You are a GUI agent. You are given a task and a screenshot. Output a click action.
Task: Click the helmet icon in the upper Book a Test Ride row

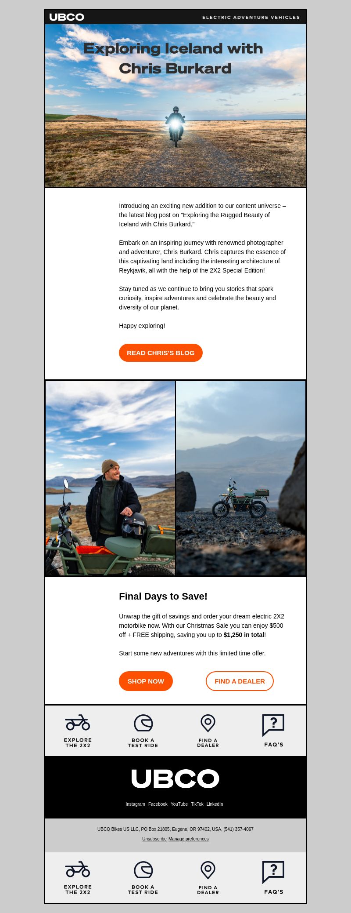pyautogui.click(x=143, y=723)
